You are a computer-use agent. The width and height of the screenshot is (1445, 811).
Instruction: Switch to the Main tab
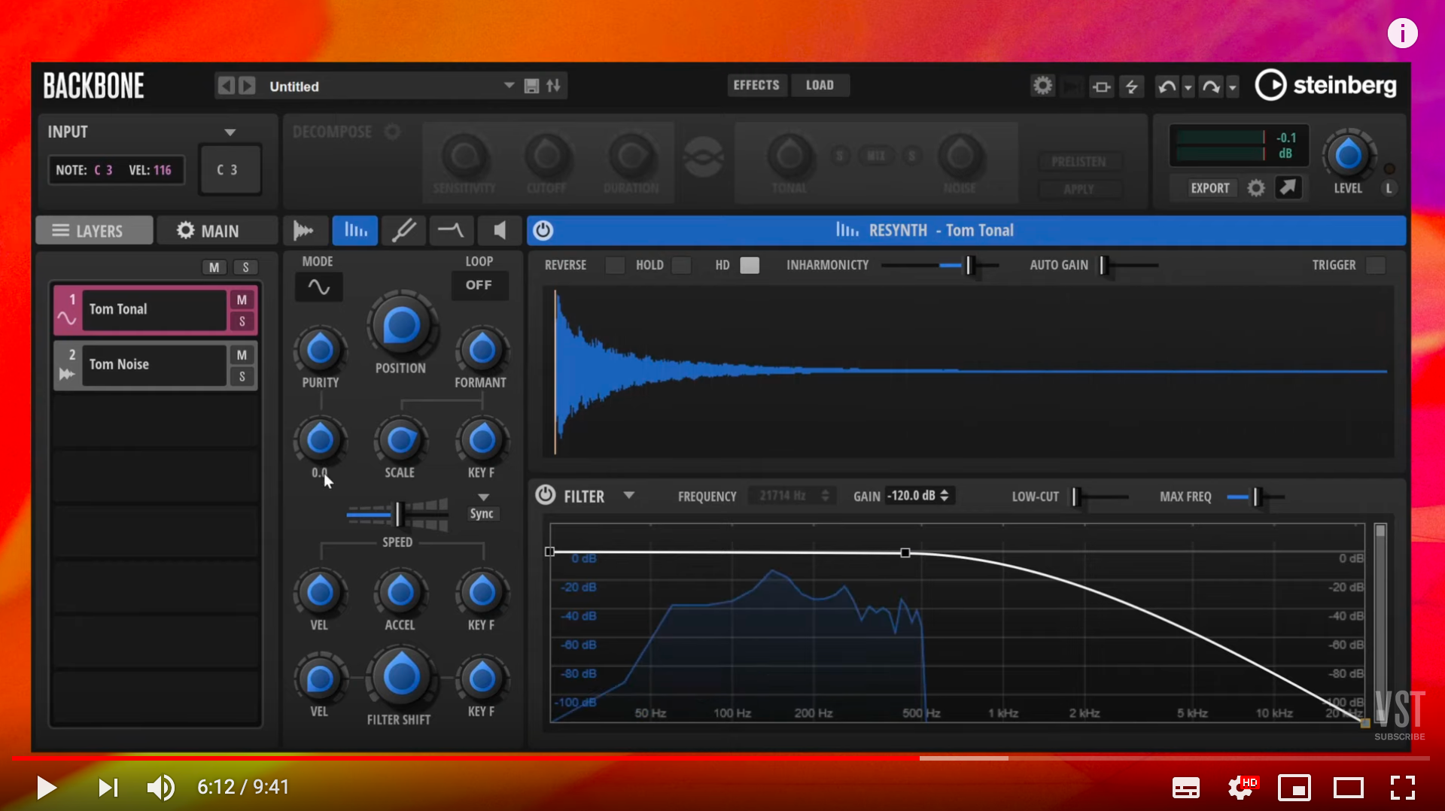tap(218, 230)
